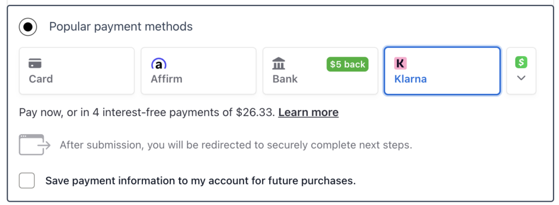Select the Popular payment methods radio button

[28, 27]
